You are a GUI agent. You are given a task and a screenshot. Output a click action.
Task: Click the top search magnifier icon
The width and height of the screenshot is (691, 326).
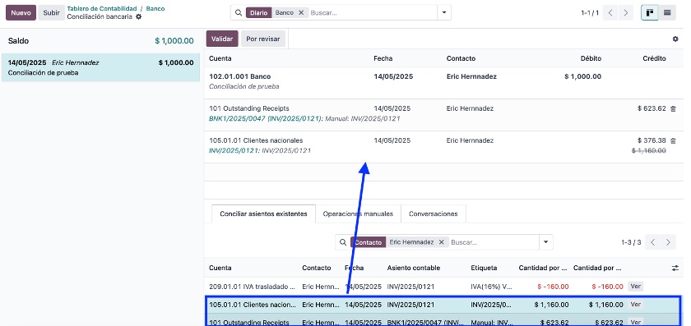[239, 13]
